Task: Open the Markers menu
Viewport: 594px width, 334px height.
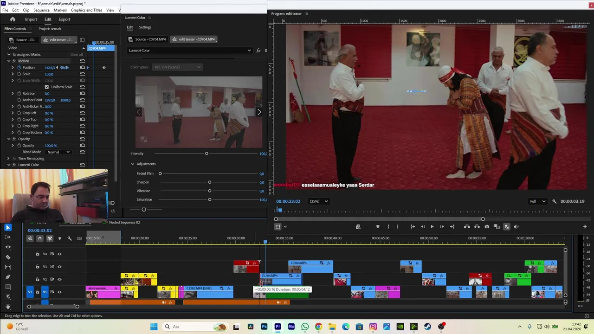Action: 60,10
